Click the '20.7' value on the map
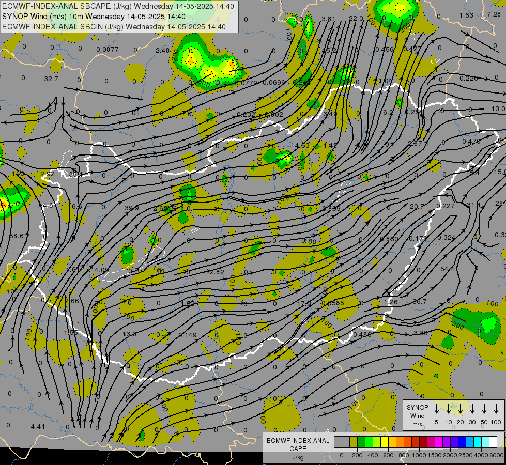The width and height of the screenshot is (506, 465). coord(417,206)
